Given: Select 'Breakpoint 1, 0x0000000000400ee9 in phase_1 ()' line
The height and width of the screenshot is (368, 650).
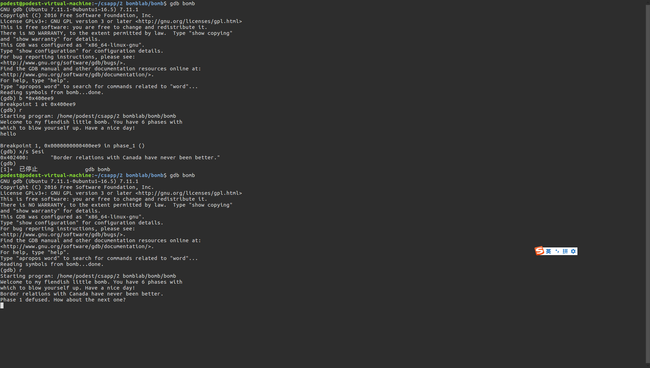Looking at the screenshot, I should (72, 146).
